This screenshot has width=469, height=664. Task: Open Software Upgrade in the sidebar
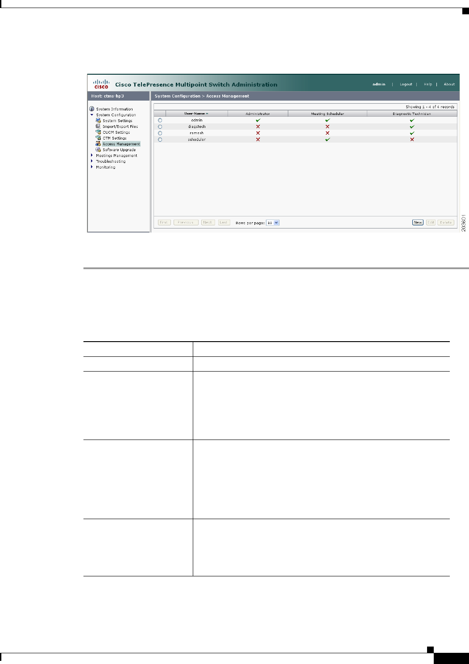pyautogui.click(x=119, y=150)
